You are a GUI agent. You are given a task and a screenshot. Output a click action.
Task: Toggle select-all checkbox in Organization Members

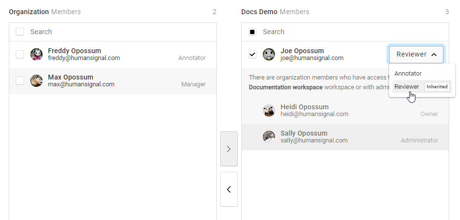point(20,32)
